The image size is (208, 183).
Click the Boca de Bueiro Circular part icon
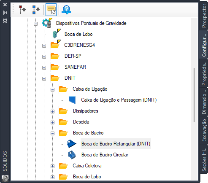tap(72, 155)
